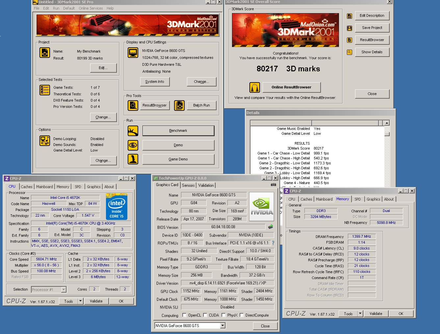Click the GPU Clock 1152 MHz field
Screen dimensions: 440x334
click(x=191, y=291)
